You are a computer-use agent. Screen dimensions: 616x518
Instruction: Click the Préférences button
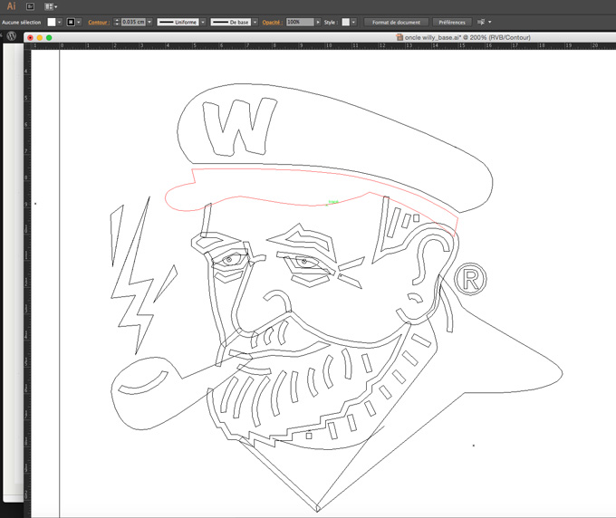point(452,23)
